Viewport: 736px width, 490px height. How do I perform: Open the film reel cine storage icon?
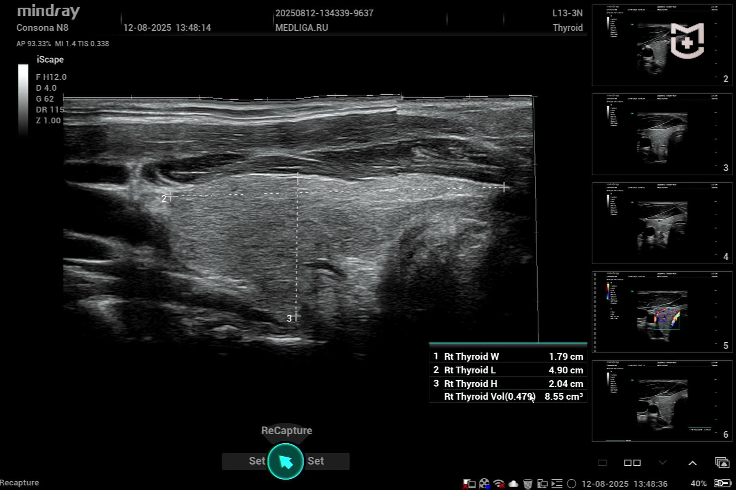coord(484,484)
